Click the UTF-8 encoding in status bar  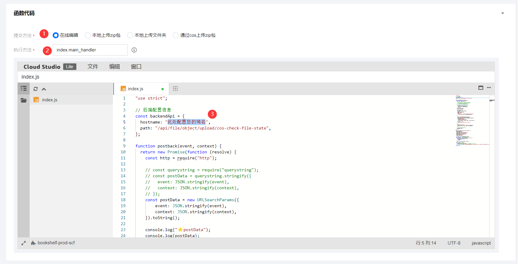454,243
